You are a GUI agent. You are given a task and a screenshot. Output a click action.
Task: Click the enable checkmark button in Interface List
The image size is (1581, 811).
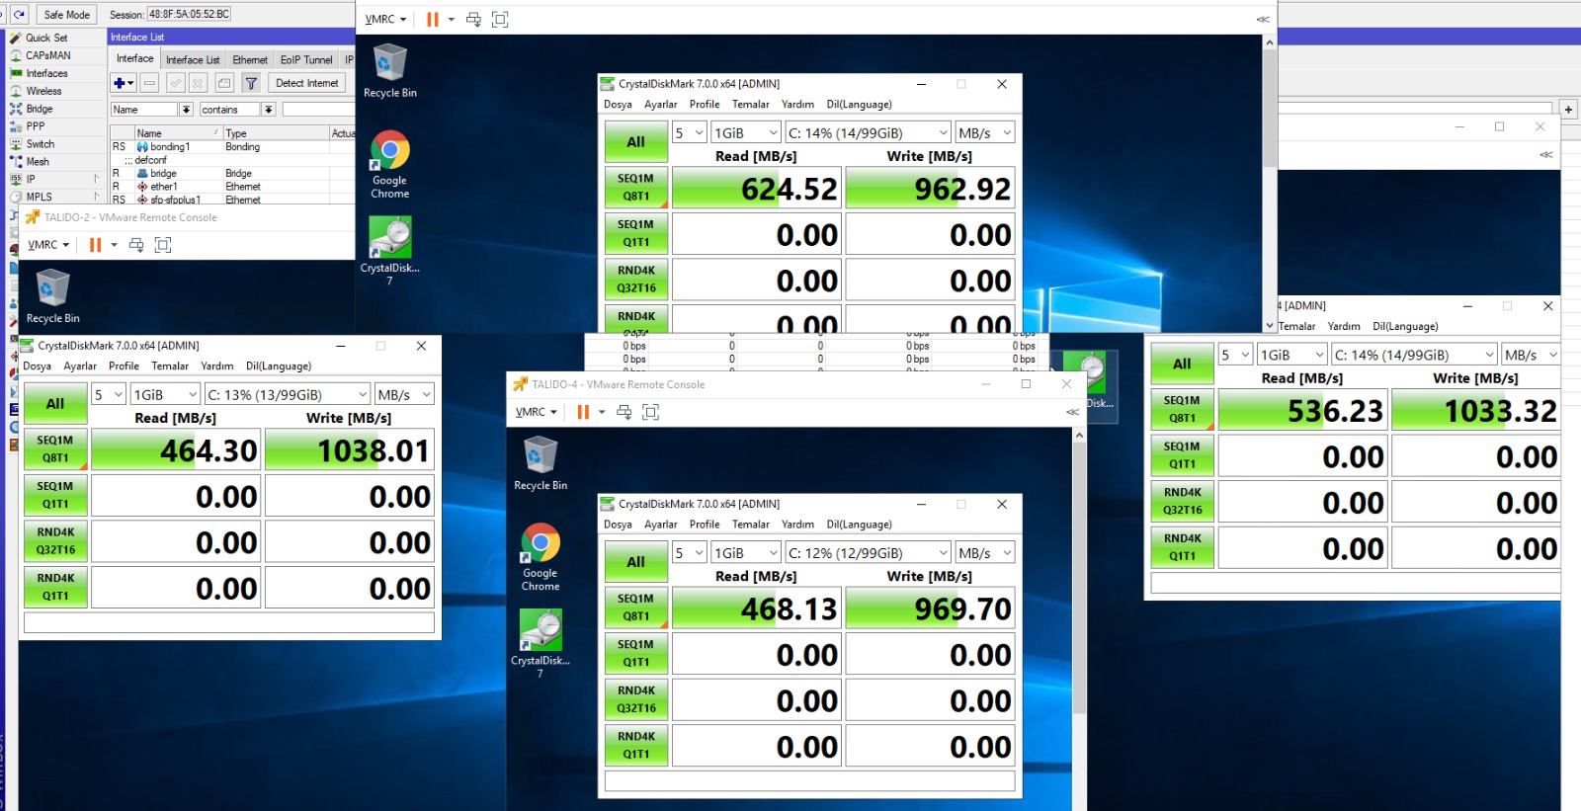(176, 83)
